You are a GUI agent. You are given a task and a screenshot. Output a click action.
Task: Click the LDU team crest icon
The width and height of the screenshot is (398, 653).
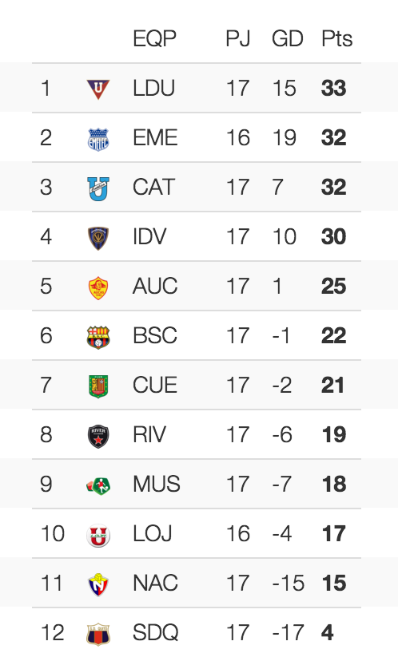click(x=98, y=89)
